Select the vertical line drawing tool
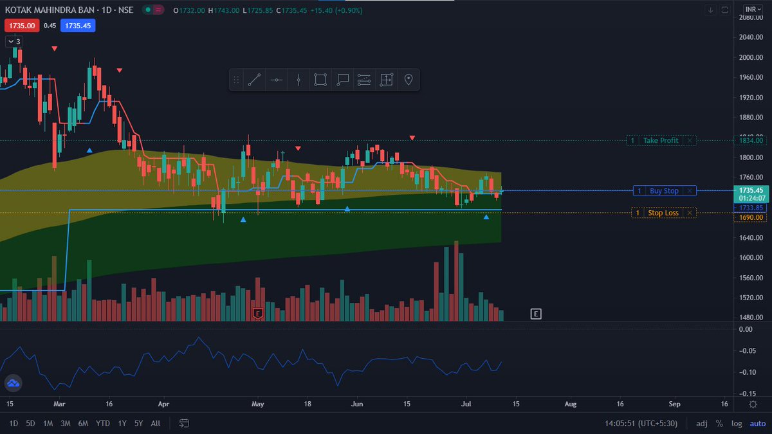Image resolution: width=772 pixels, height=434 pixels. point(299,80)
